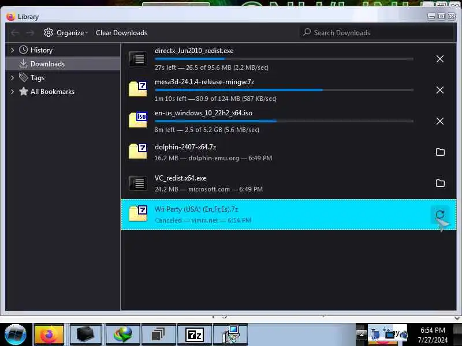Click the '8m left — 2.5 of 5.2 GB' status
462x346 pixels.
(207, 130)
